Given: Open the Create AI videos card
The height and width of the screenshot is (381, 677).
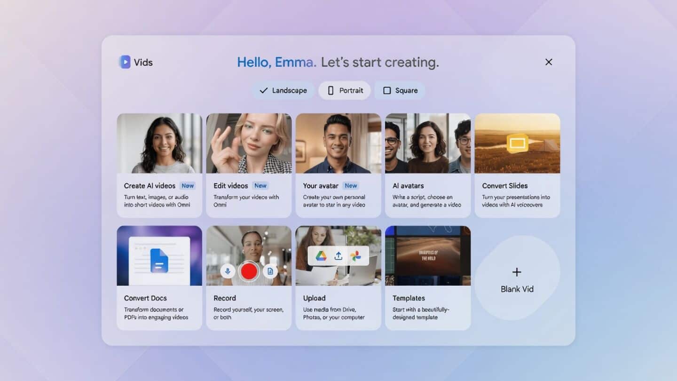Looking at the screenshot, I should [159, 166].
